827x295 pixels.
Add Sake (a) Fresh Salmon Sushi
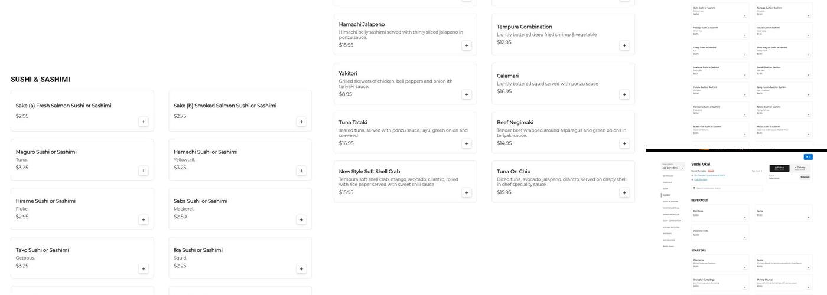pyautogui.click(x=144, y=122)
